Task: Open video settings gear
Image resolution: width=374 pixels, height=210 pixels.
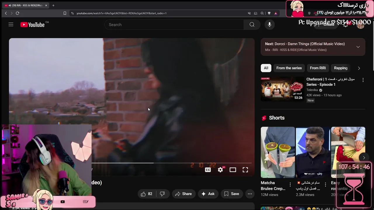Action: pyautogui.click(x=221, y=170)
